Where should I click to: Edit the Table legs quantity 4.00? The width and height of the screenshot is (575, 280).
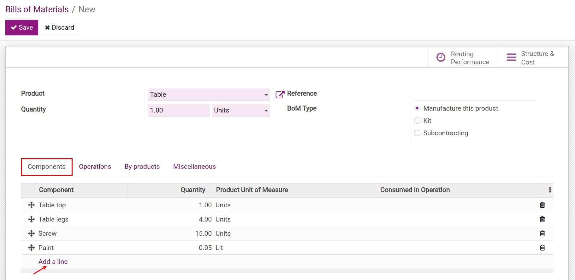tap(205, 219)
